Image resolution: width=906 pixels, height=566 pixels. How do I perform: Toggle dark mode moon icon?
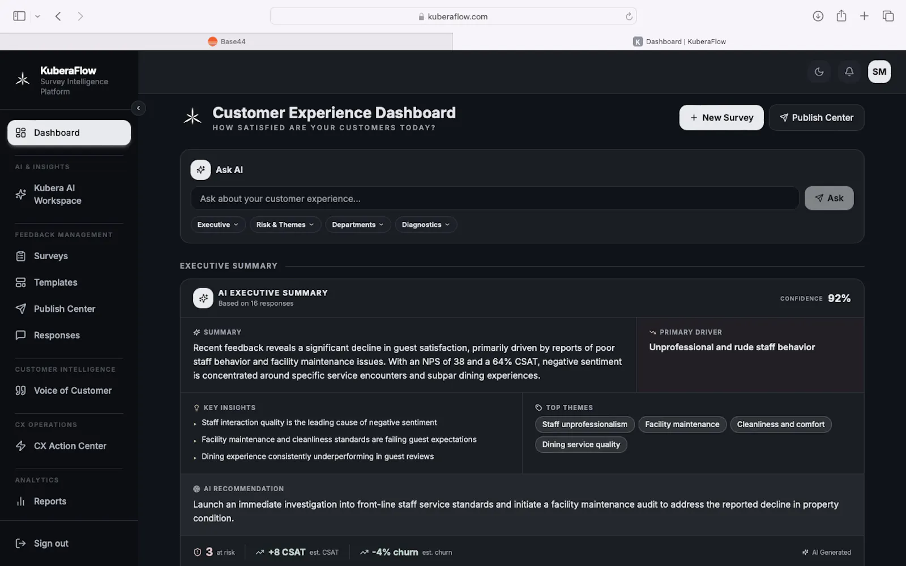pos(819,72)
